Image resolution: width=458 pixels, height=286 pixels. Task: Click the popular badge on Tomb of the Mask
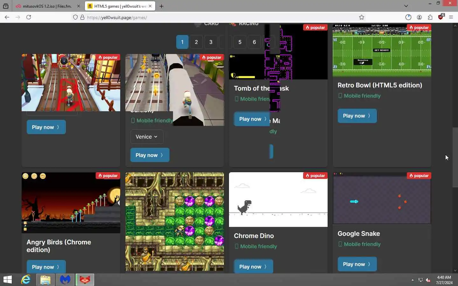315,28
